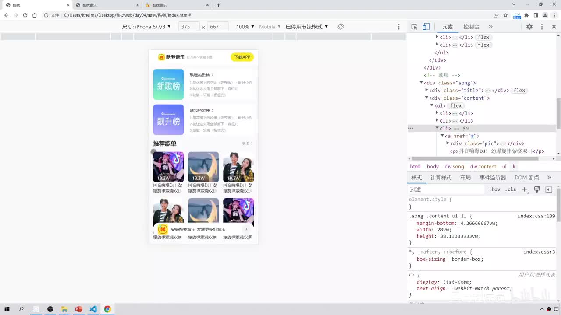
Task: Expand the div class="pic" node
Action: point(447,143)
